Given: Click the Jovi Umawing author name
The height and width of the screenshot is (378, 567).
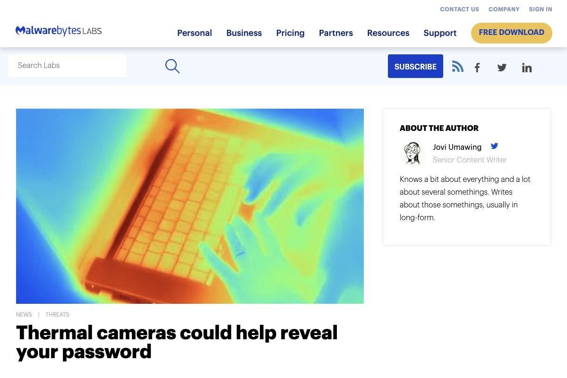Looking at the screenshot, I should tap(457, 147).
